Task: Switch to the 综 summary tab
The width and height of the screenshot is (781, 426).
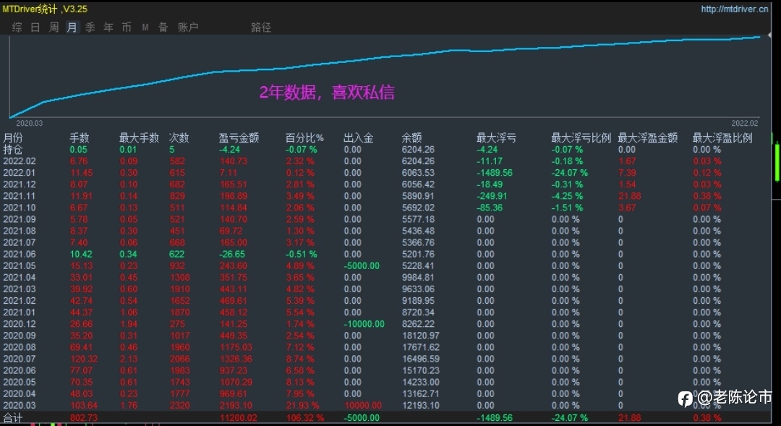Action: (x=17, y=27)
